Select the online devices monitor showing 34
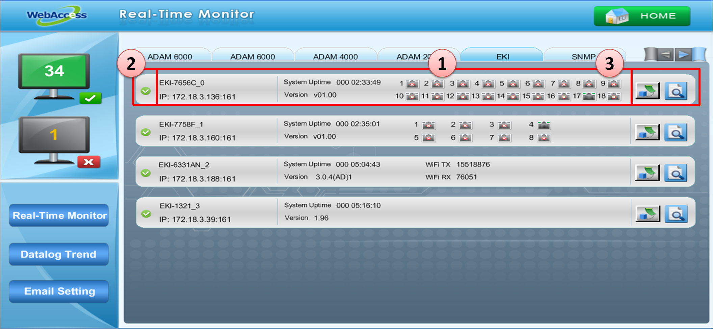 coord(54,76)
